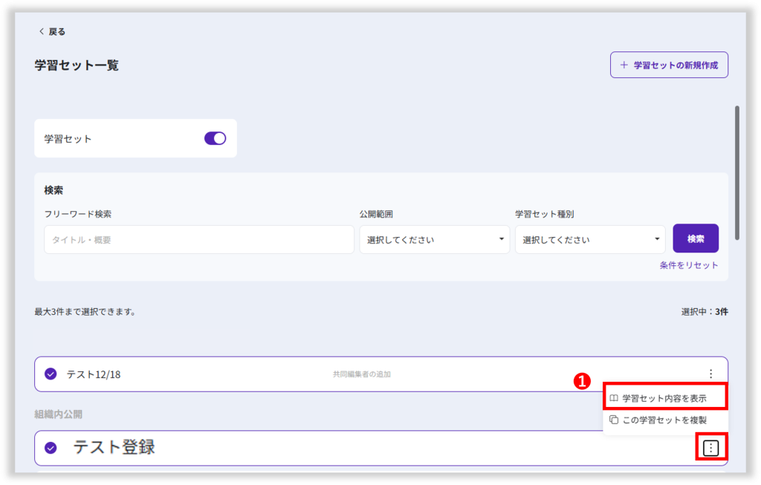Click the vertical page scrollbar thumb

(736, 172)
